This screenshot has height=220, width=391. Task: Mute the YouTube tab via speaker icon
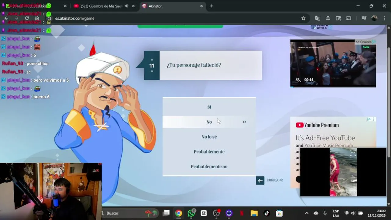tap(126, 6)
